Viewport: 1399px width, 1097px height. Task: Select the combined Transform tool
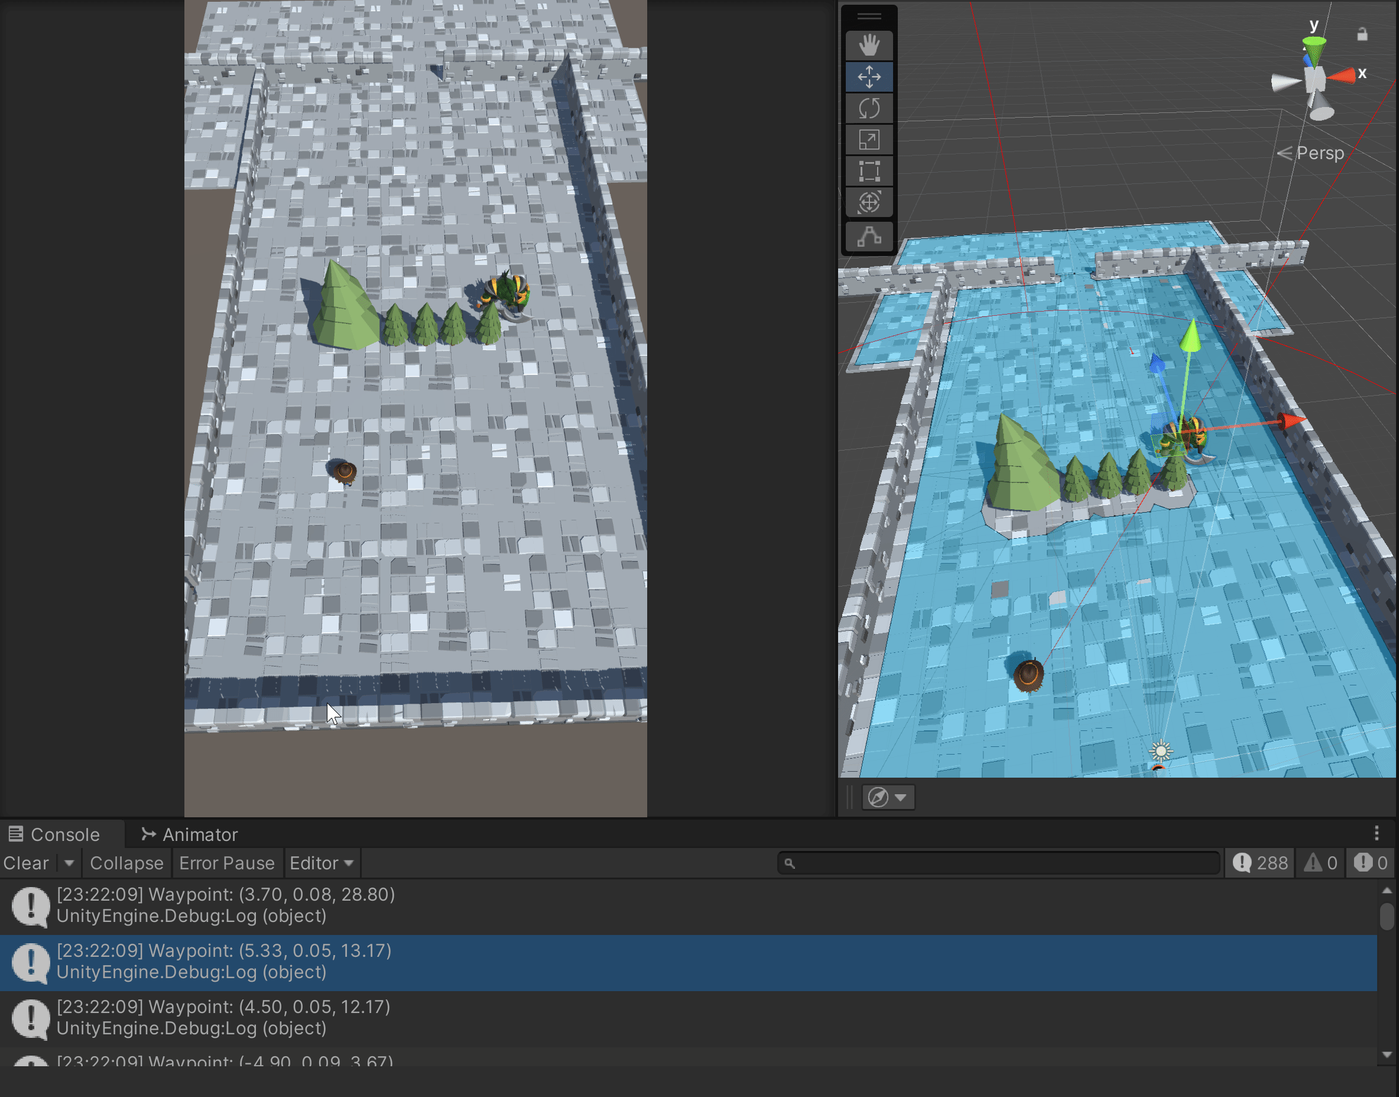tap(869, 203)
